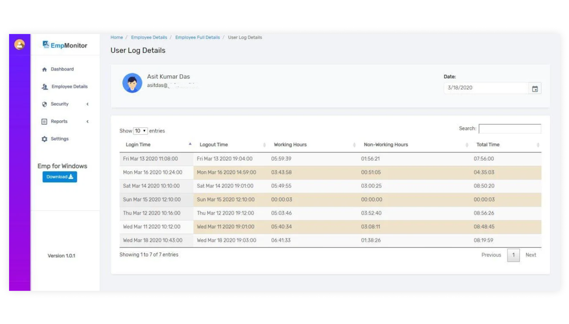This screenshot has height=324, width=569.
Task: Open the Dashboard section
Action: (62, 69)
